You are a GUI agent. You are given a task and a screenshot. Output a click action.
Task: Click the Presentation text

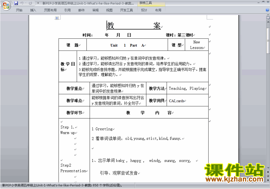[73, 171]
